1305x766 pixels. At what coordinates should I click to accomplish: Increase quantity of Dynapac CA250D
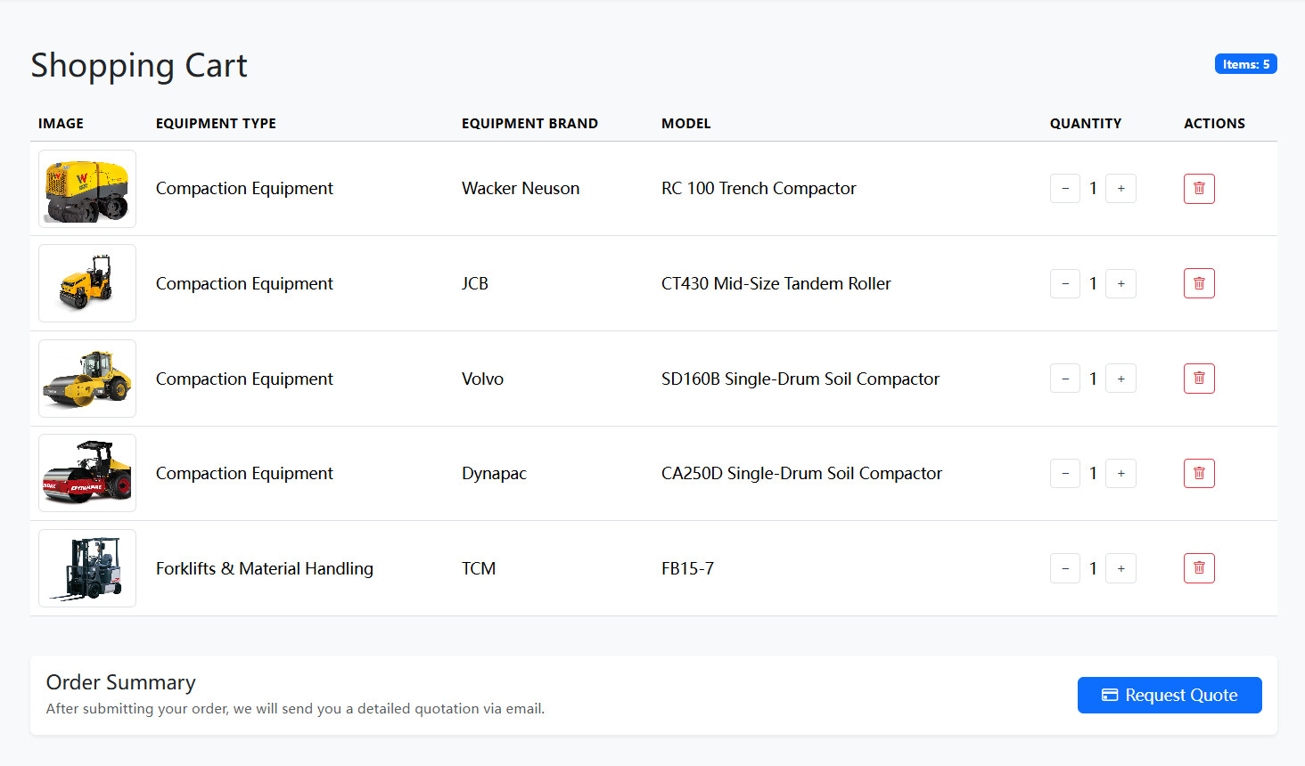pyautogui.click(x=1120, y=473)
